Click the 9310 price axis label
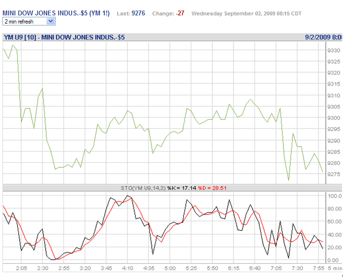Image resolution: width=343 pixels, height=277 pixels. [334, 96]
